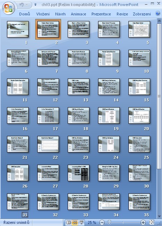Open Customize Quick Access Toolbar dropdown
This screenshot has width=162, height=226.
35,5
